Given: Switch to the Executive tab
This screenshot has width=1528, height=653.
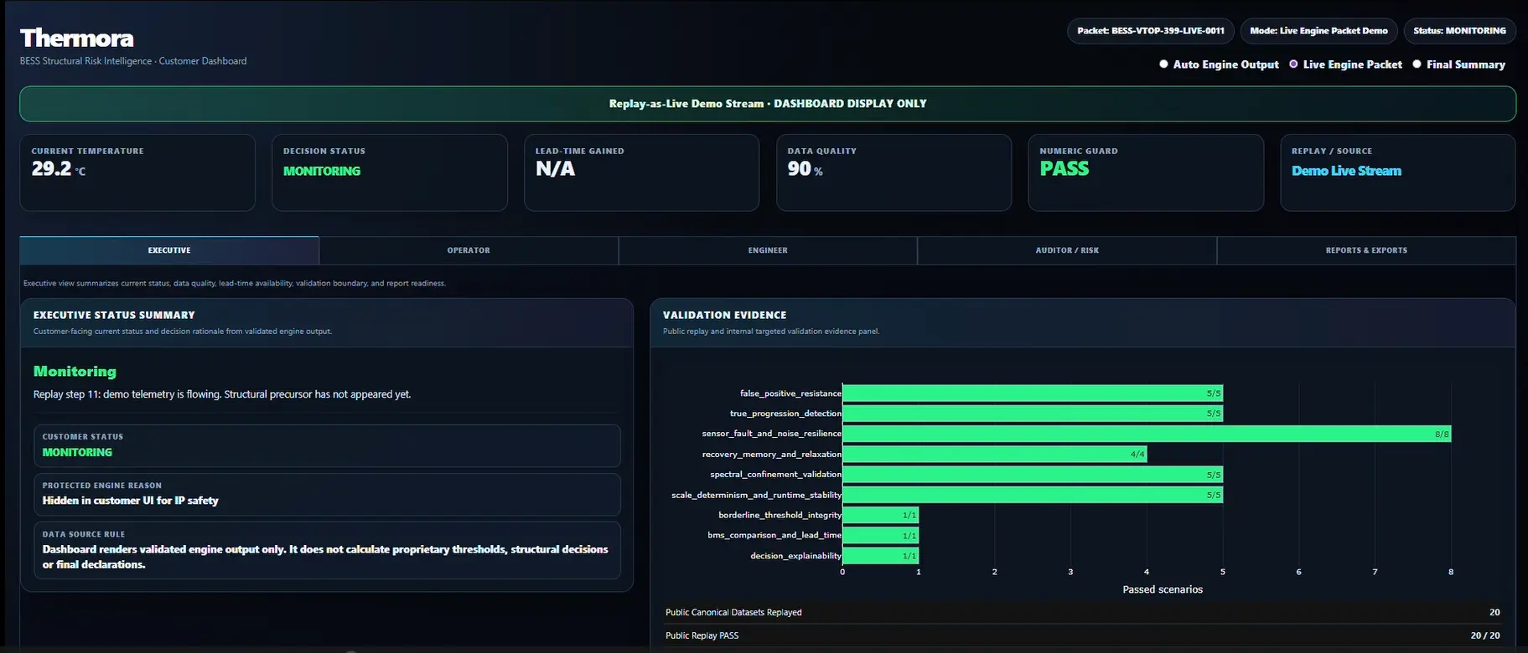Looking at the screenshot, I should (169, 250).
